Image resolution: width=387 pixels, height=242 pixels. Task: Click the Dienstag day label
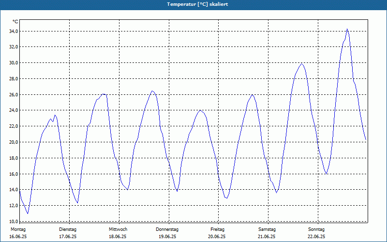tap(68, 229)
